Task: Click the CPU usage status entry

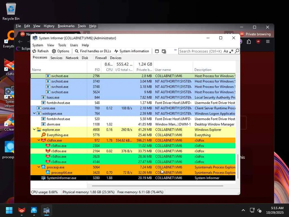Action: click(x=44, y=192)
